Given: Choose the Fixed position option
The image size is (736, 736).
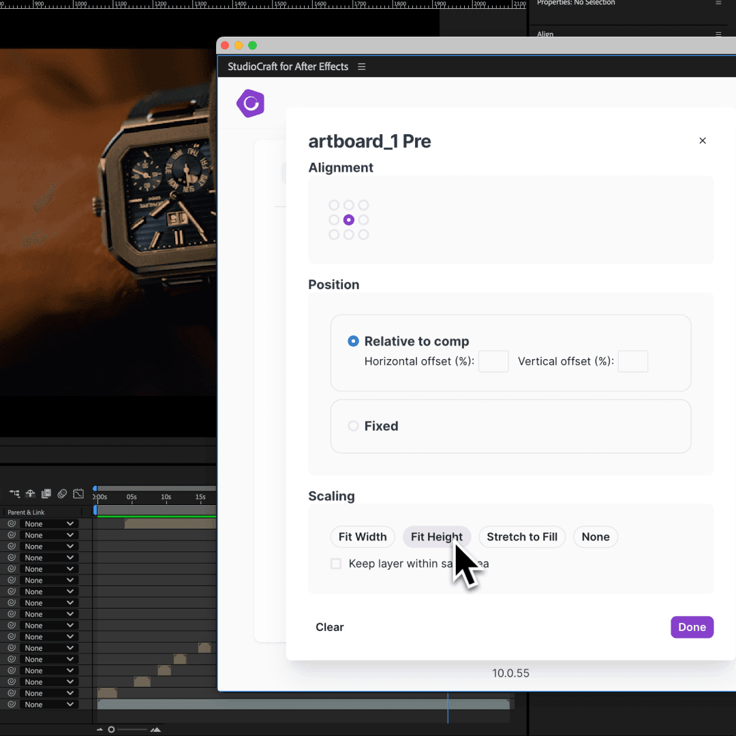Looking at the screenshot, I should click(x=353, y=426).
